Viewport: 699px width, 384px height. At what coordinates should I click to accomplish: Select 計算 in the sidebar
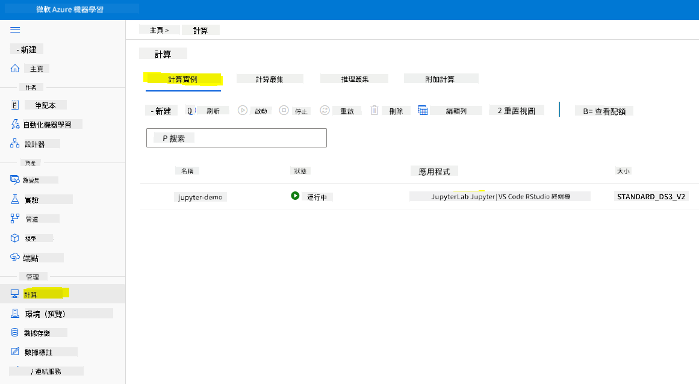(x=31, y=294)
